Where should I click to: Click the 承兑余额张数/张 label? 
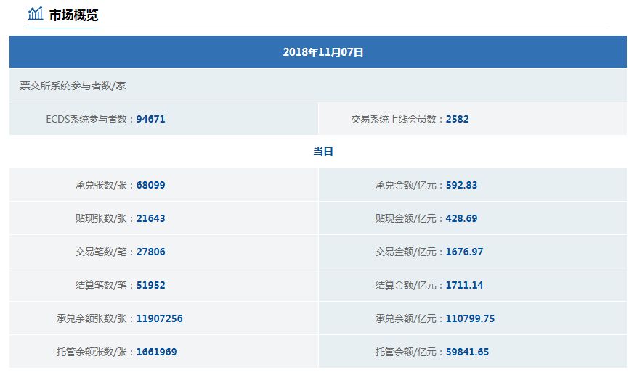coord(92,318)
